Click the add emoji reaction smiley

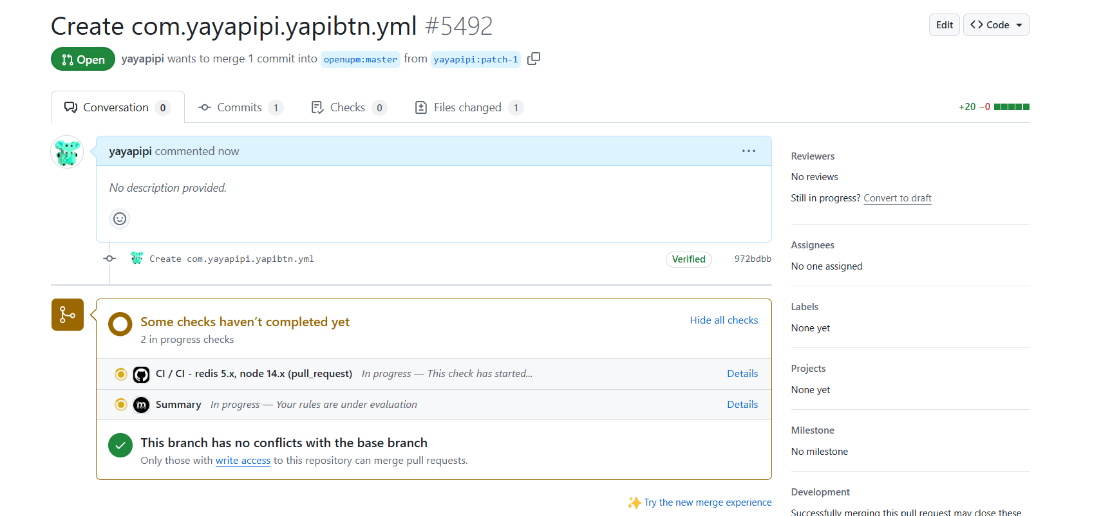(120, 219)
